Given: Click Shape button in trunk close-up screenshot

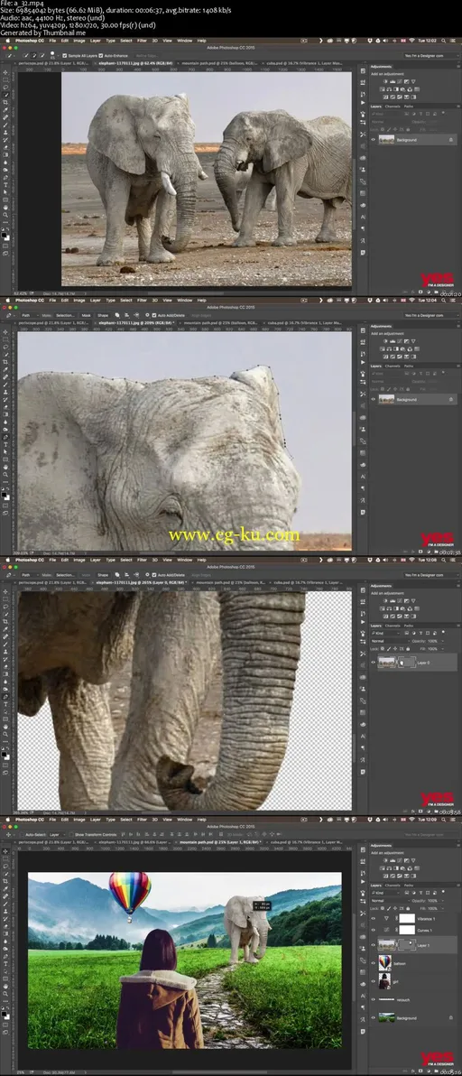Looking at the screenshot, I should 103,575.
